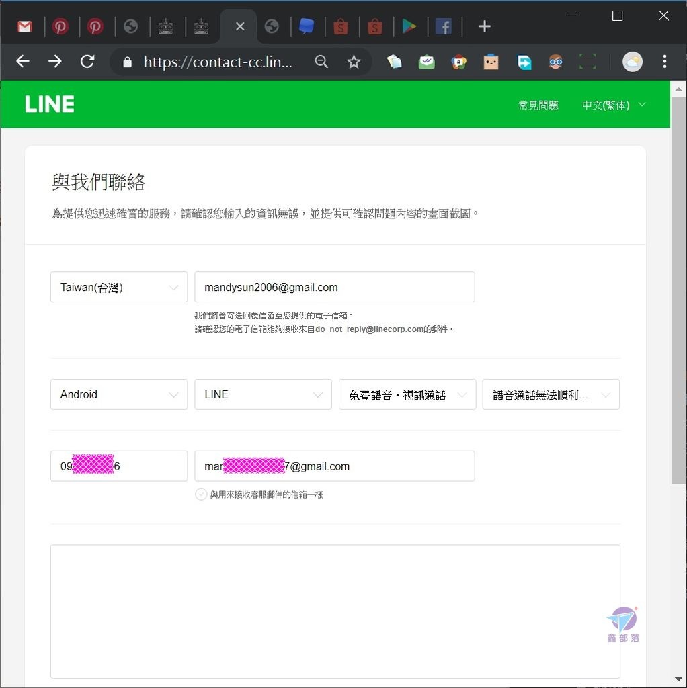Open Chrome's three-dot menu
This screenshot has height=688, width=687.
tap(665, 62)
